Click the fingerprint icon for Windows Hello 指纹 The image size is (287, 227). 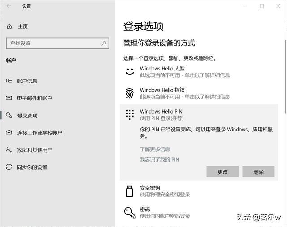[x=130, y=93]
